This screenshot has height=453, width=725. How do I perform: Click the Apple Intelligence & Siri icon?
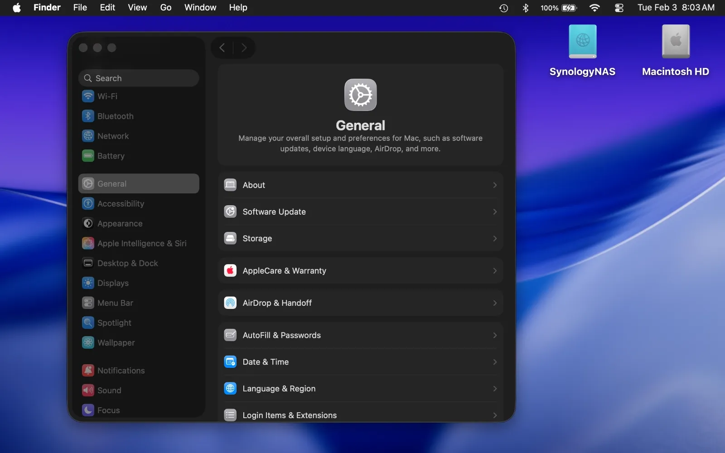point(88,243)
